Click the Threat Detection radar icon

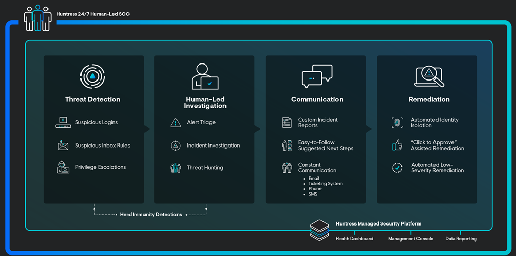click(x=92, y=76)
